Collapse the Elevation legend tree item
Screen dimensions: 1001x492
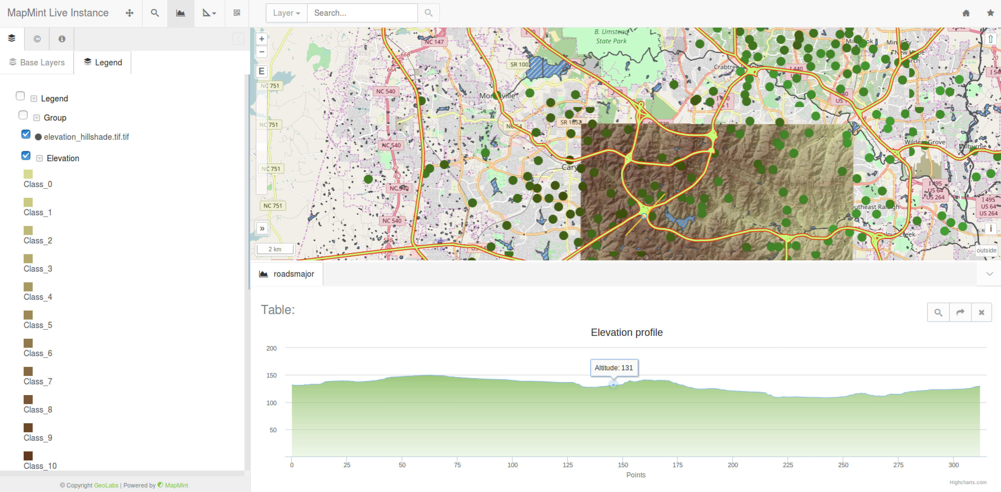(39, 158)
